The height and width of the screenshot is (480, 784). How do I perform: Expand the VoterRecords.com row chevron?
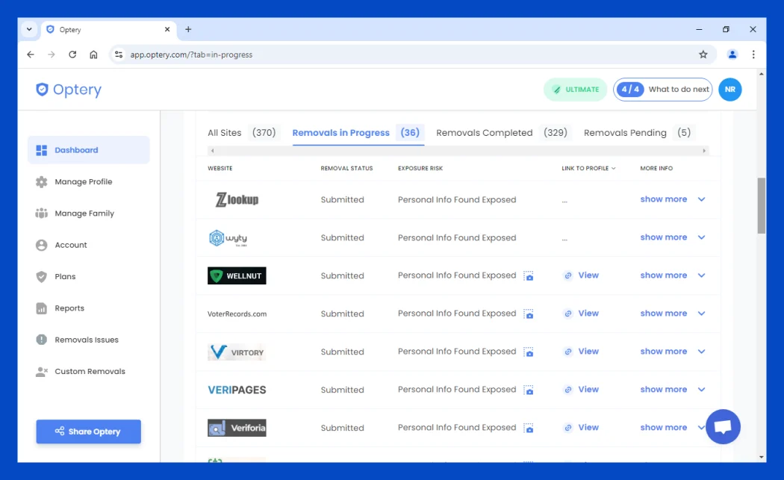click(702, 313)
